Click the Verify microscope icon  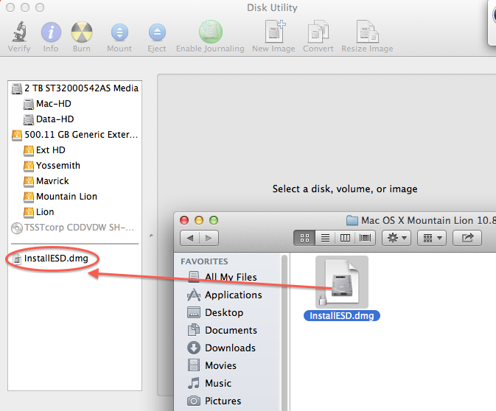click(19, 32)
